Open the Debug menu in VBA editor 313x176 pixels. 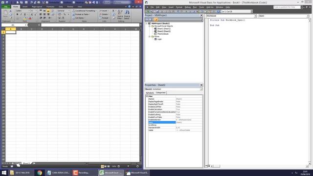coord(187,7)
